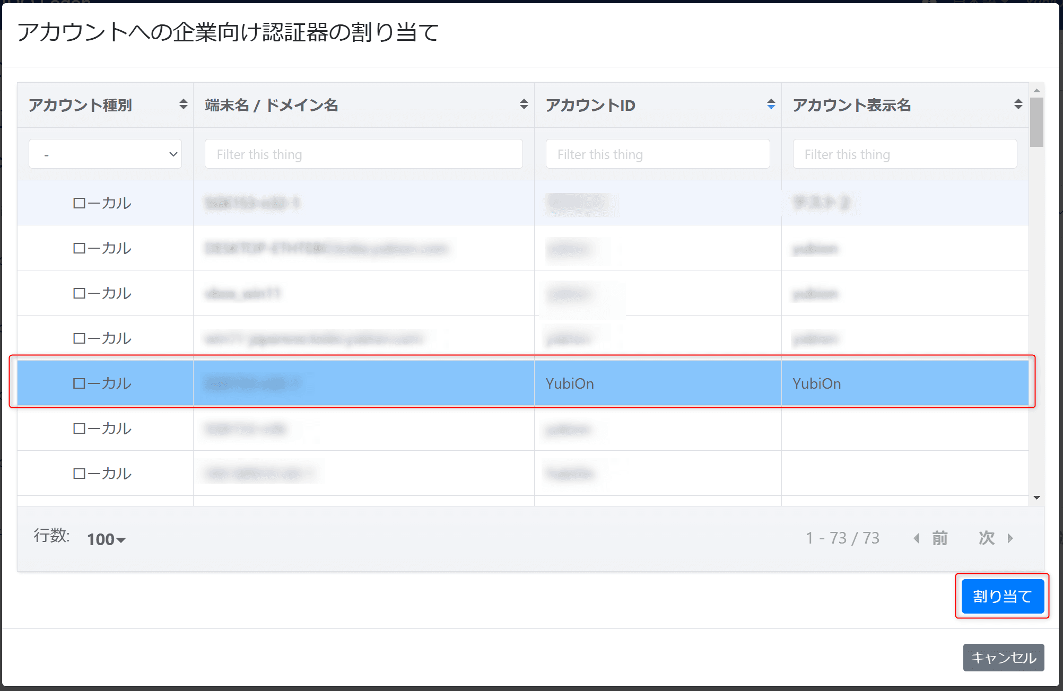Image resolution: width=1063 pixels, height=691 pixels.
Task: Focus the 端末名 / ドメイン名 filter field
Action: tap(364, 154)
